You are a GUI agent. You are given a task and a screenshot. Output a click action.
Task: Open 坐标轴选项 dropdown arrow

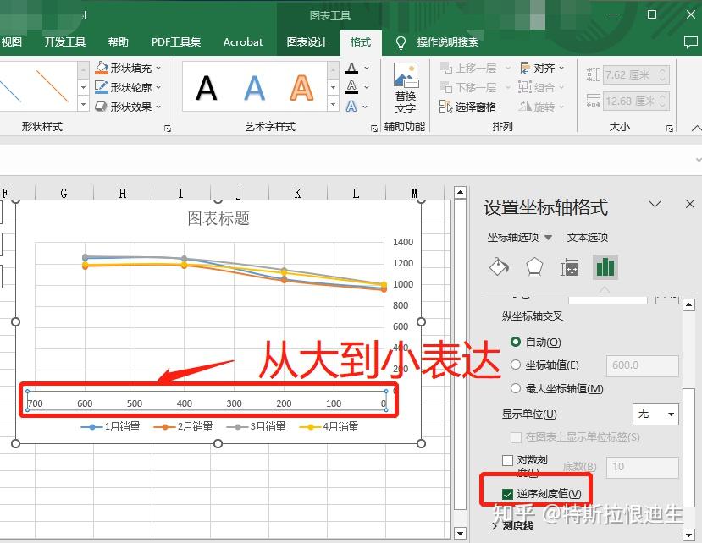pyautogui.click(x=549, y=238)
